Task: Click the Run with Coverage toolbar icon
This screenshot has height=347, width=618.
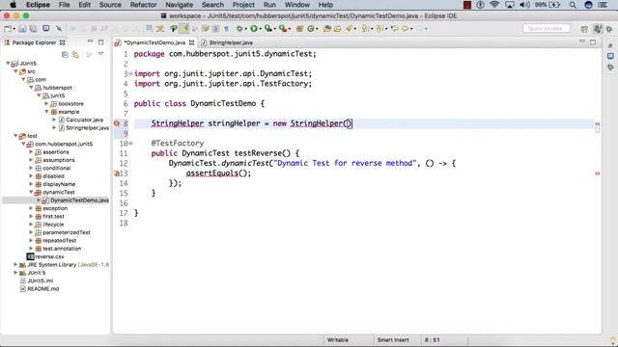Action: (268, 28)
